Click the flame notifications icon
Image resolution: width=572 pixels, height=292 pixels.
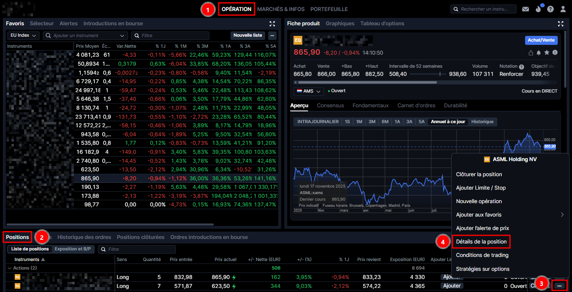538,9
